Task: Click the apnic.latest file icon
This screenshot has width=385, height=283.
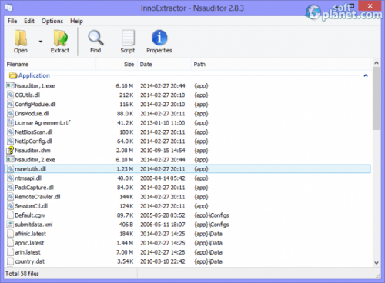Action: coord(10,243)
